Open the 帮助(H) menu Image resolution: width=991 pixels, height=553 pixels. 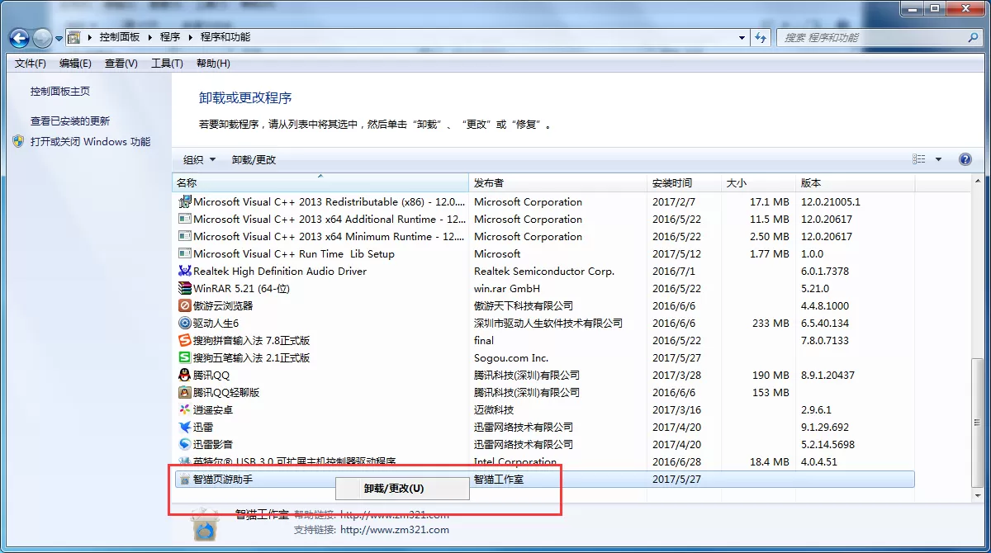click(213, 64)
